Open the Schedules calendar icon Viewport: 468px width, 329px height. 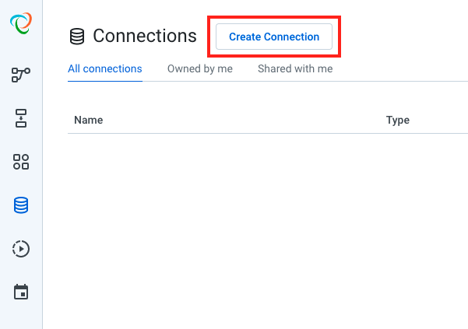tap(21, 292)
